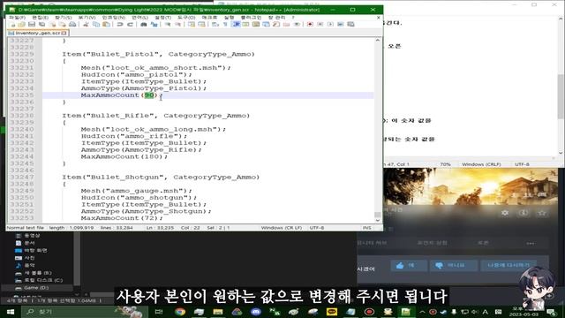Screen dimensions: 565x318
Task: Click the text MaxAmmoCount(72);
Action: [122, 218]
